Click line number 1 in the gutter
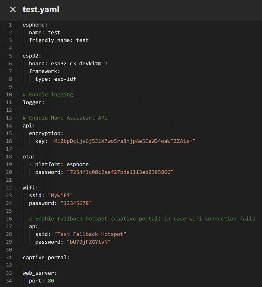The height and width of the screenshot is (287, 262). click(10, 25)
